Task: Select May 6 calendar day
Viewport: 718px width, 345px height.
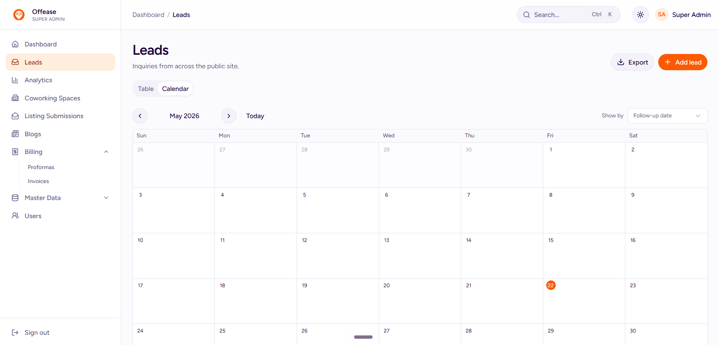Action: click(420, 210)
